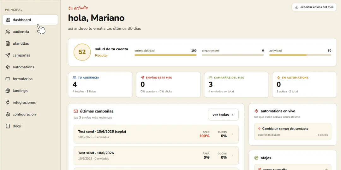Click the 'hola, Mariano' heading

point(96,18)
